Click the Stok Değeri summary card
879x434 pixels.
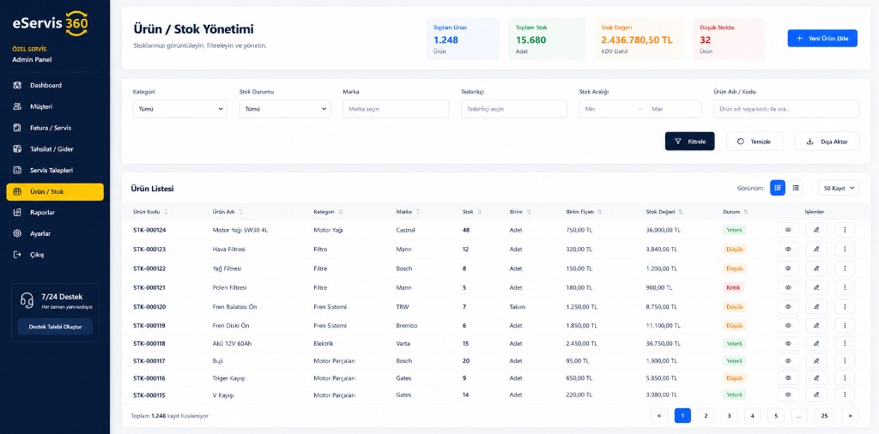coord(639,39)
